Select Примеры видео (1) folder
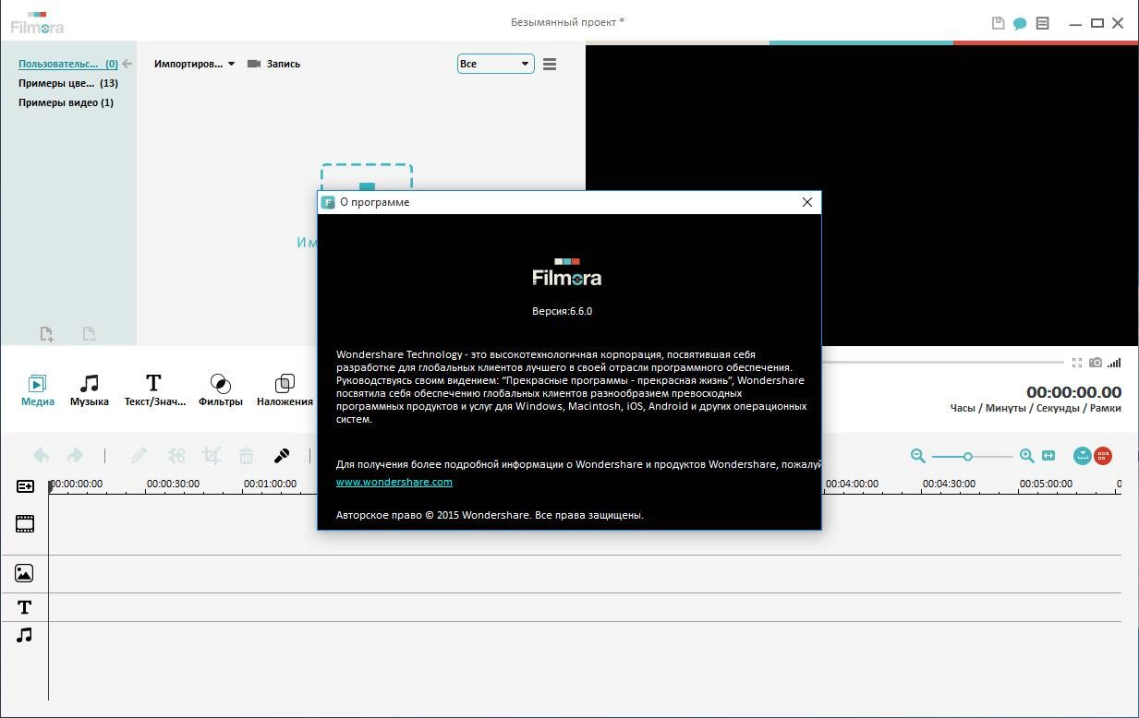The image size is (1139, 718). click(66, 102)
